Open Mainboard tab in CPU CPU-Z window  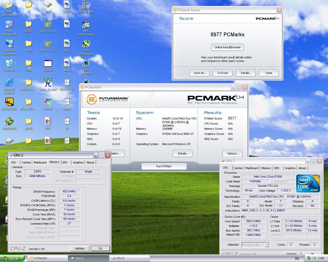(x=252, y=168)
